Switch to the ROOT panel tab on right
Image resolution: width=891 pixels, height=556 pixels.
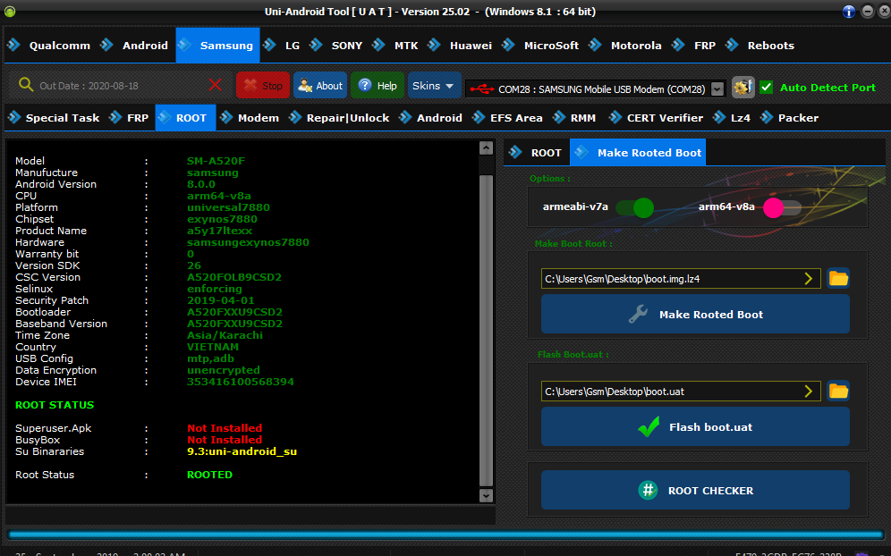(536, 152)
